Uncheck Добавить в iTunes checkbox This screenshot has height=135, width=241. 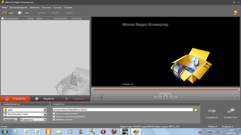[x=54, y=119]
